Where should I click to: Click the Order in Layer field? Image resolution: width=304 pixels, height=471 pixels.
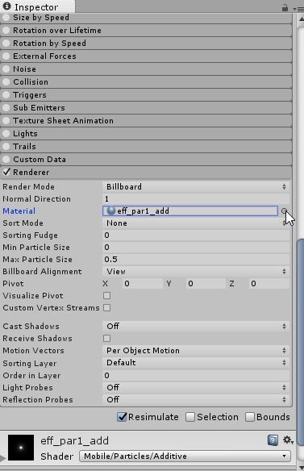click(196, 376)
